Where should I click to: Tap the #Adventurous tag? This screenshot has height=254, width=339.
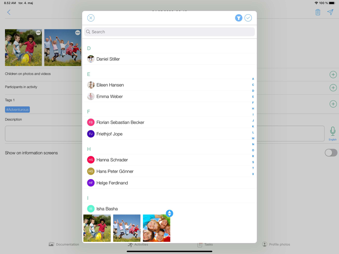pyautogui.click(x=18, y=109)
